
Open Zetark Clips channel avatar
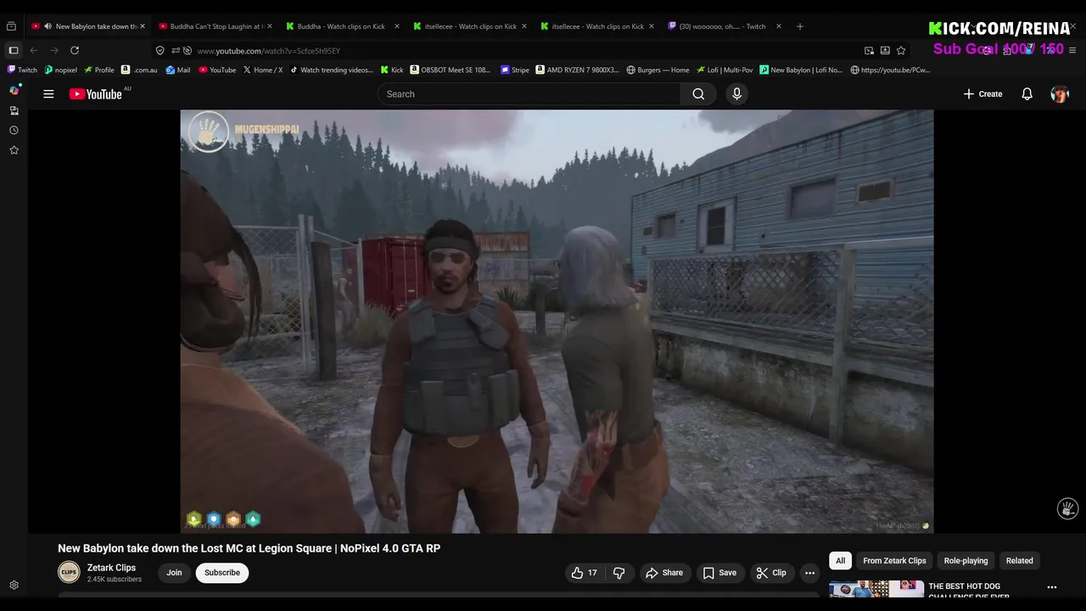click(x=69, y=573)
